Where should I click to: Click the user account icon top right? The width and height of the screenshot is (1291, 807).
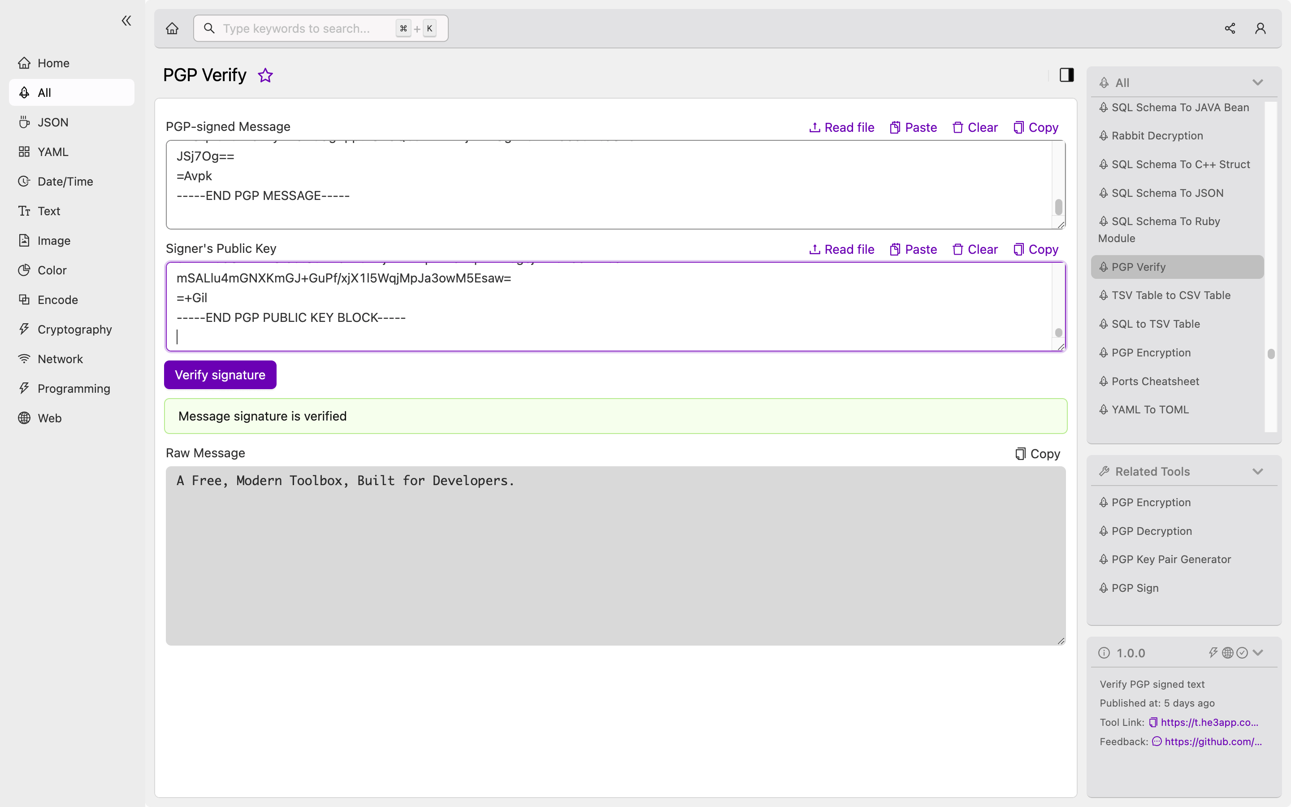pos(1261,28)
